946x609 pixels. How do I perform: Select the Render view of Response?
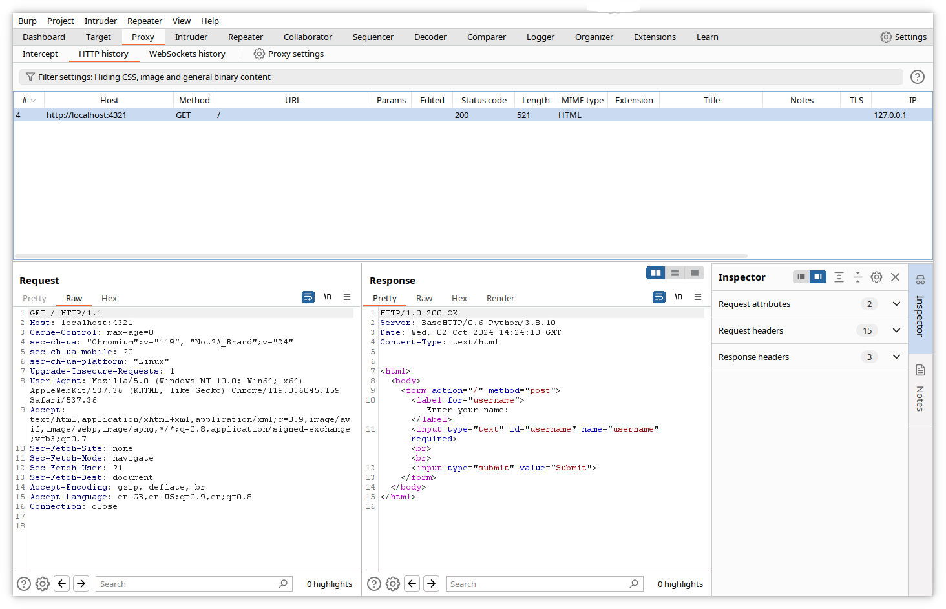[x=500, y=299]
